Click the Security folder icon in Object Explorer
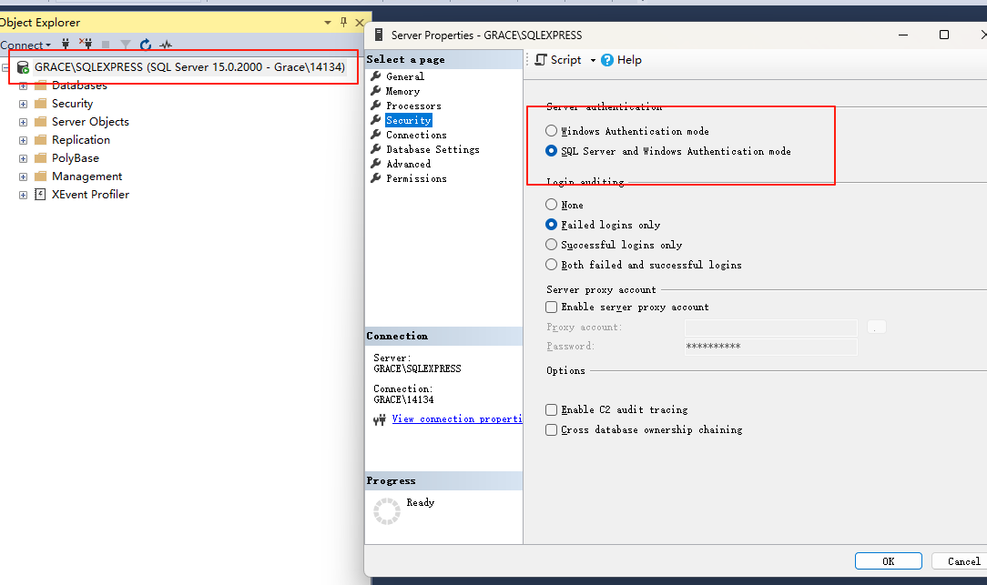The image size is (987, 585). 41,103
